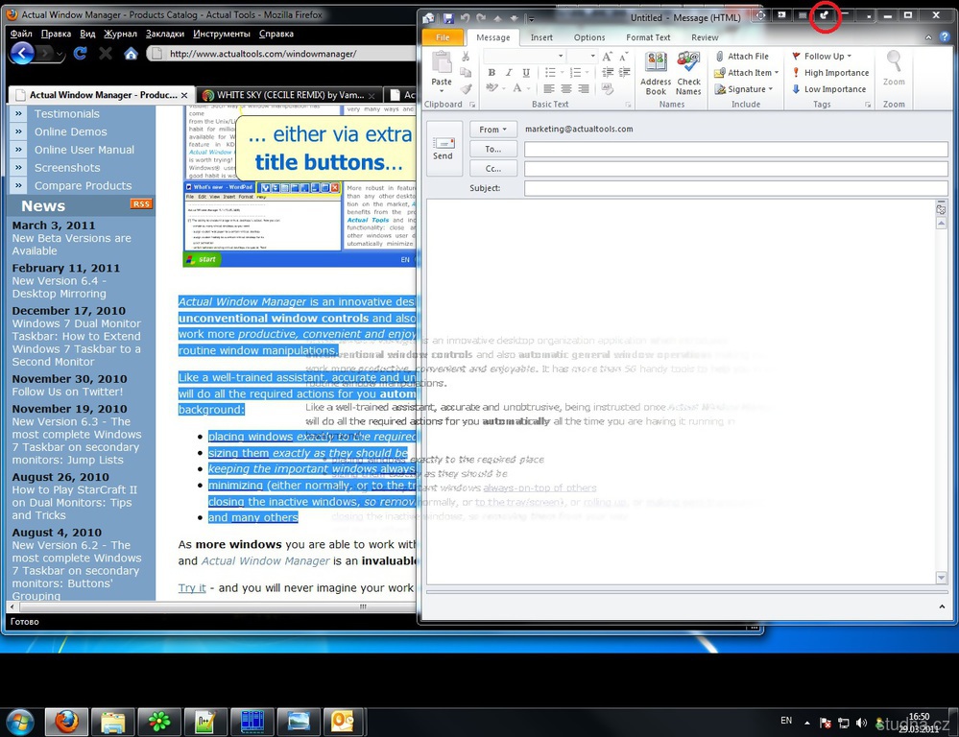Click the Outlook icon in the taskbar
The image size is (959, 737).
point(343,721)
